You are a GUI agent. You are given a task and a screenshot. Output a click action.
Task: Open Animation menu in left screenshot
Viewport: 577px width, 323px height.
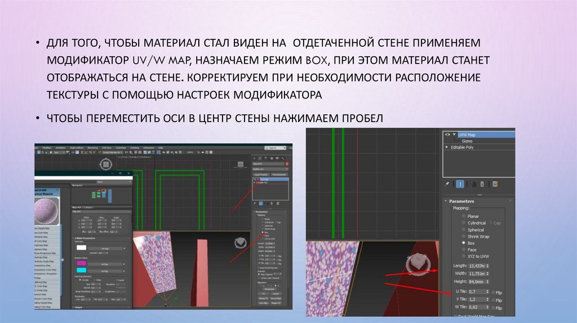(x=60, y=148)
